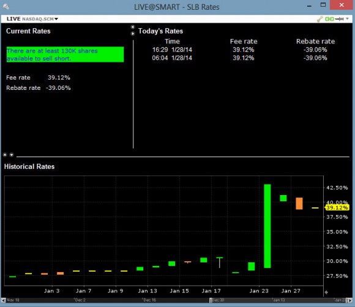Select the Fee rate 39.12% value in Current Rates
The width and height of the screenshot is (355, 307).
(x=59, y=78)
